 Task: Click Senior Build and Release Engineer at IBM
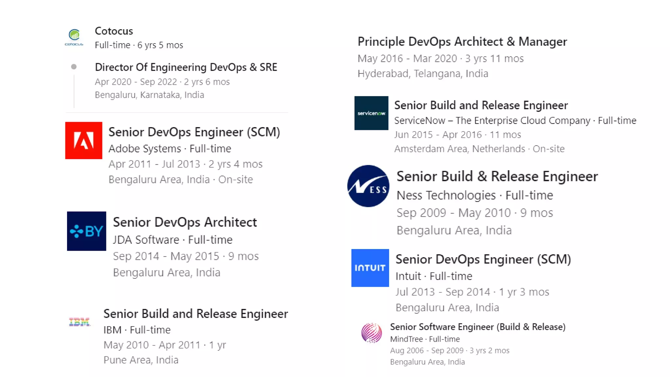196,314
